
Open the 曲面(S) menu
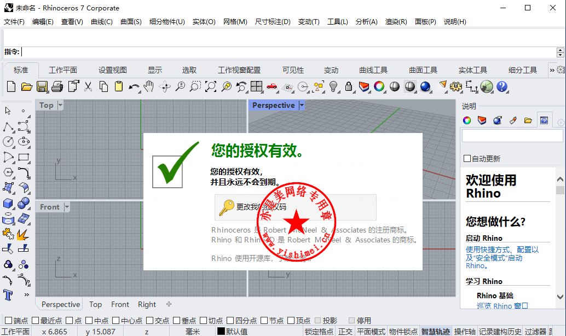[x=131, y=22]
